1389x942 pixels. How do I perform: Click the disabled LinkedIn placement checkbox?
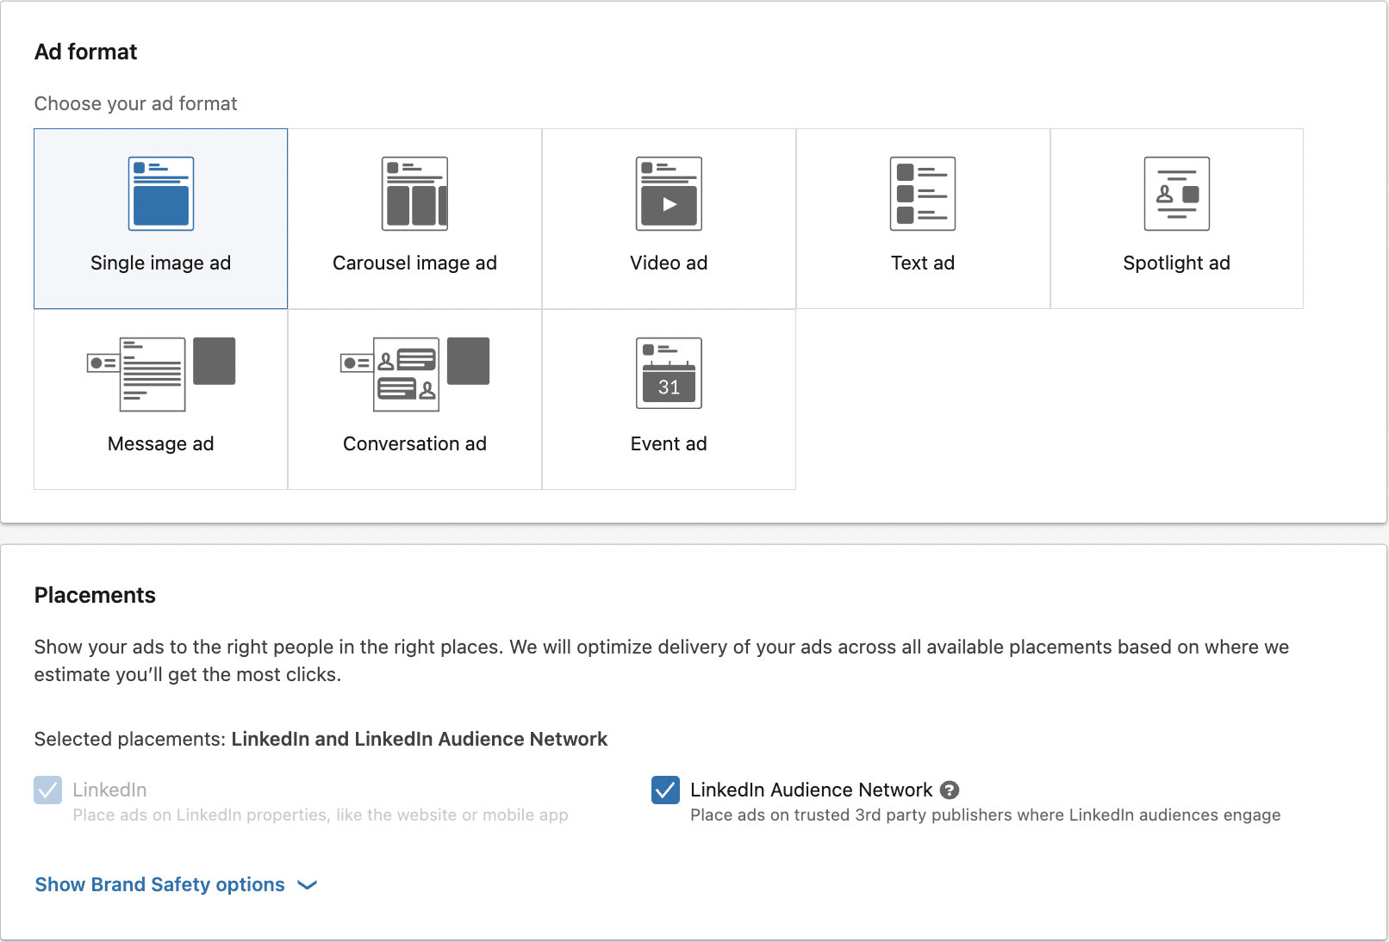48,790
